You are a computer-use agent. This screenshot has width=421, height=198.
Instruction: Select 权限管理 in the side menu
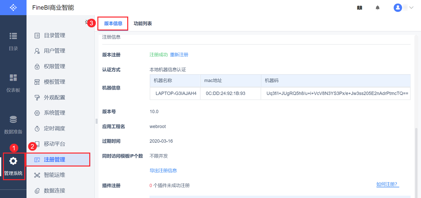[55, 66]
